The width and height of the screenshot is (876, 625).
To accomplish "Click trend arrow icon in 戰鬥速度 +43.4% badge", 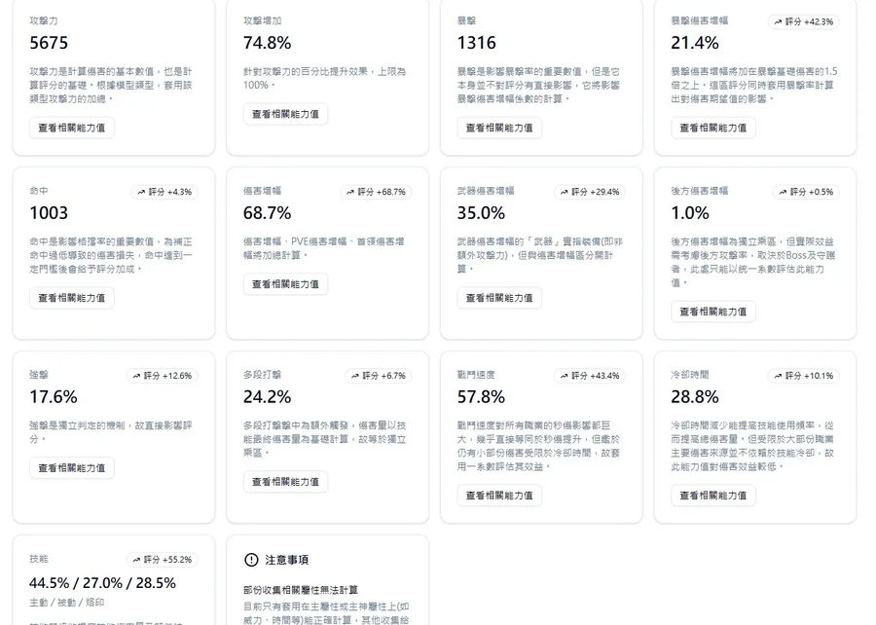I will 564,376.
